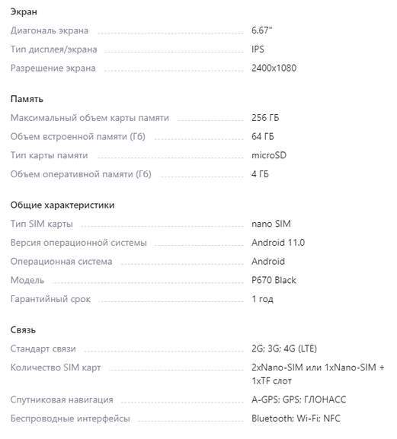Select the 256 ГБ max card value

(x=265, y=118)
